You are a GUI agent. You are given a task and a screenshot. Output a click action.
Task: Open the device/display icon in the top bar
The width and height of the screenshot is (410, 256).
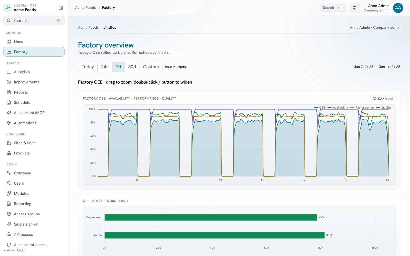(x=355, y=8)
